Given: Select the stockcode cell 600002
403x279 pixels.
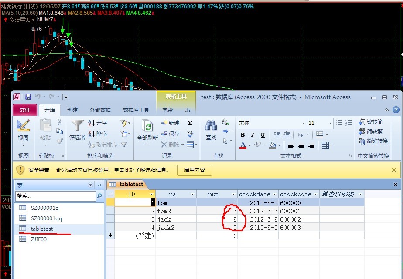Looking at the screenshot, I should [299, 219].
